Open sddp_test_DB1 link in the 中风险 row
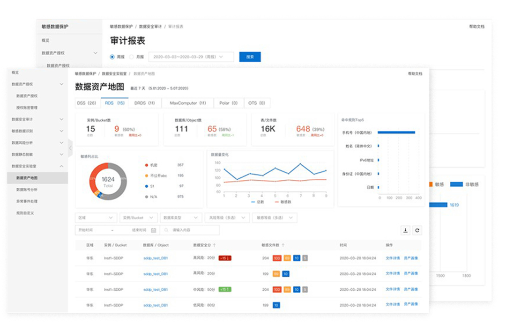The image size is (506, 331). (x=156, y=290)
